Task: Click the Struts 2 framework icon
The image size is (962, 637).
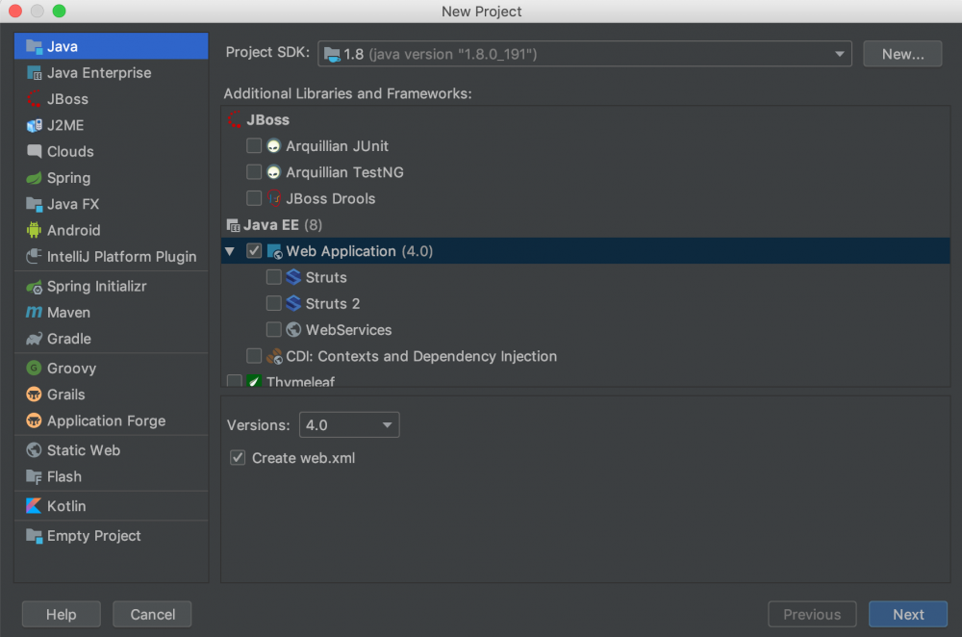Action: click(293, 304)
